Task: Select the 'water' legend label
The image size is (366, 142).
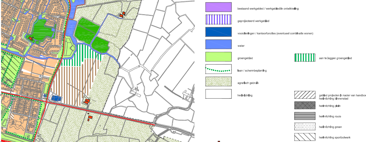Action: (241, 46)
